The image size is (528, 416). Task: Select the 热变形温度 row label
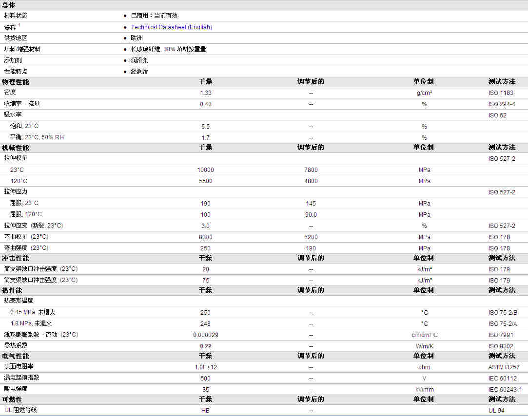click(x=19, y=300)
